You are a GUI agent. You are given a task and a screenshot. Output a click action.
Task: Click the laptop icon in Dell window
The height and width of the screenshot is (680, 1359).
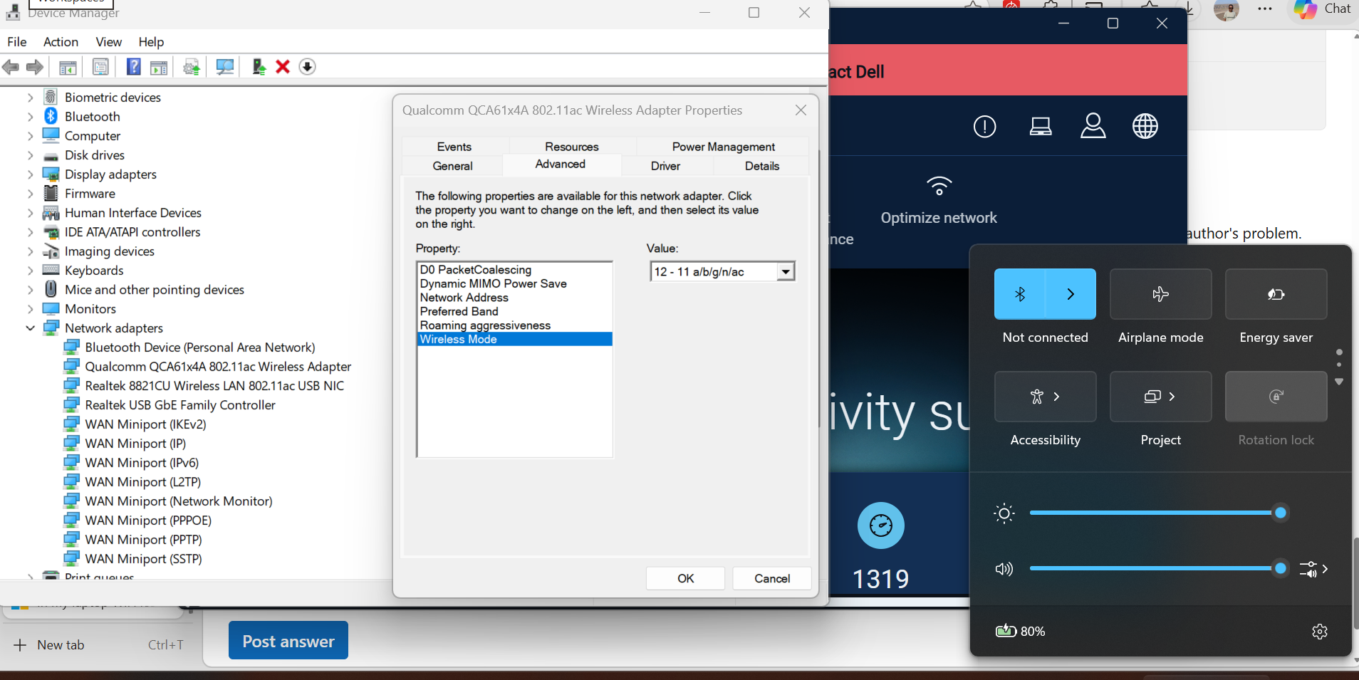(1041, 127)
